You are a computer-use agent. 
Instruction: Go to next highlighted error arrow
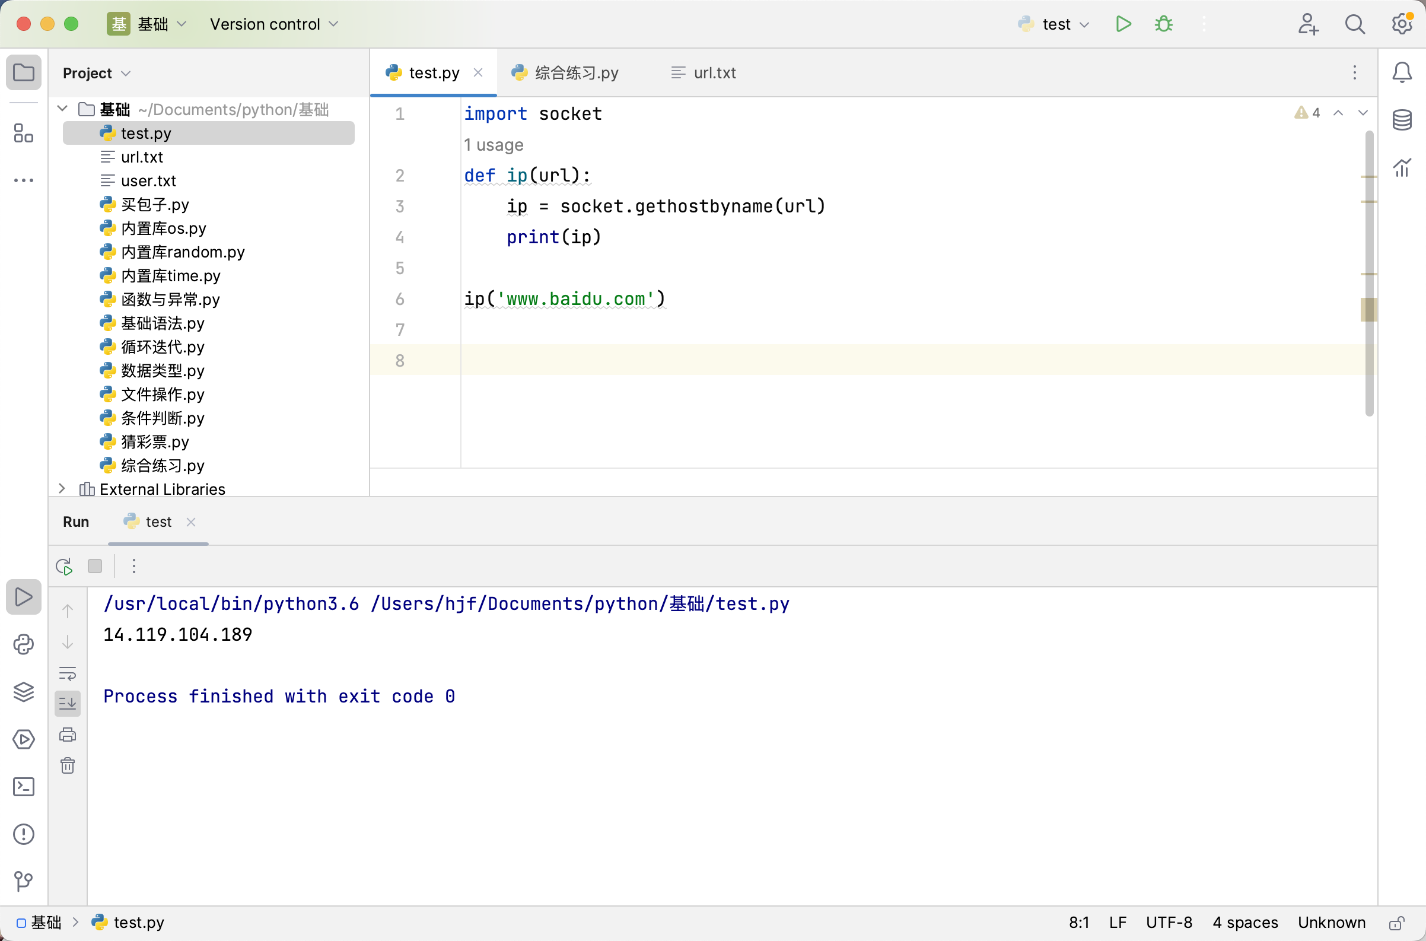point(1363,113)
